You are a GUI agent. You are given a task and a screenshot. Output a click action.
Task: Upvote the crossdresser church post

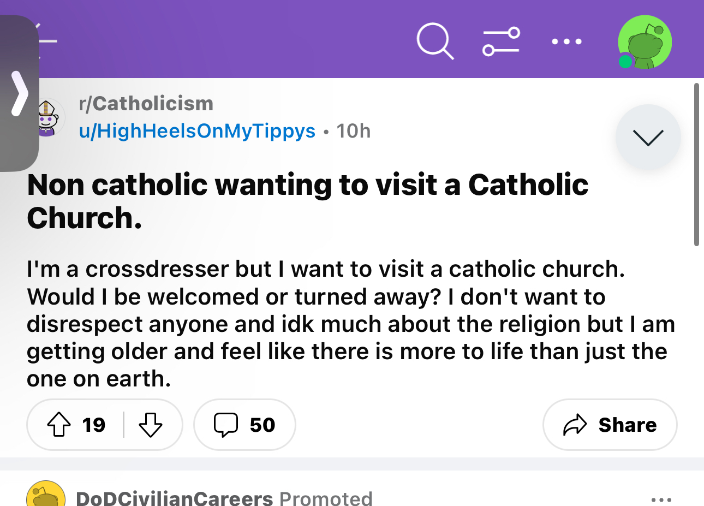point(59,425)
